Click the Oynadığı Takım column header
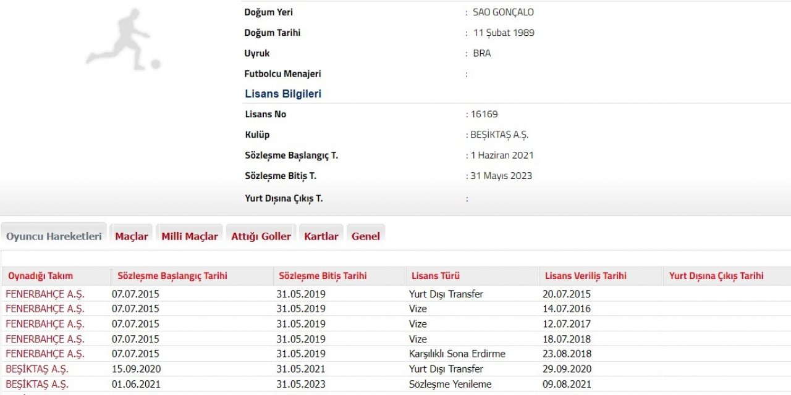Image resolution: width=791 pixels, height=395 pixels. (x=40, y=276)
